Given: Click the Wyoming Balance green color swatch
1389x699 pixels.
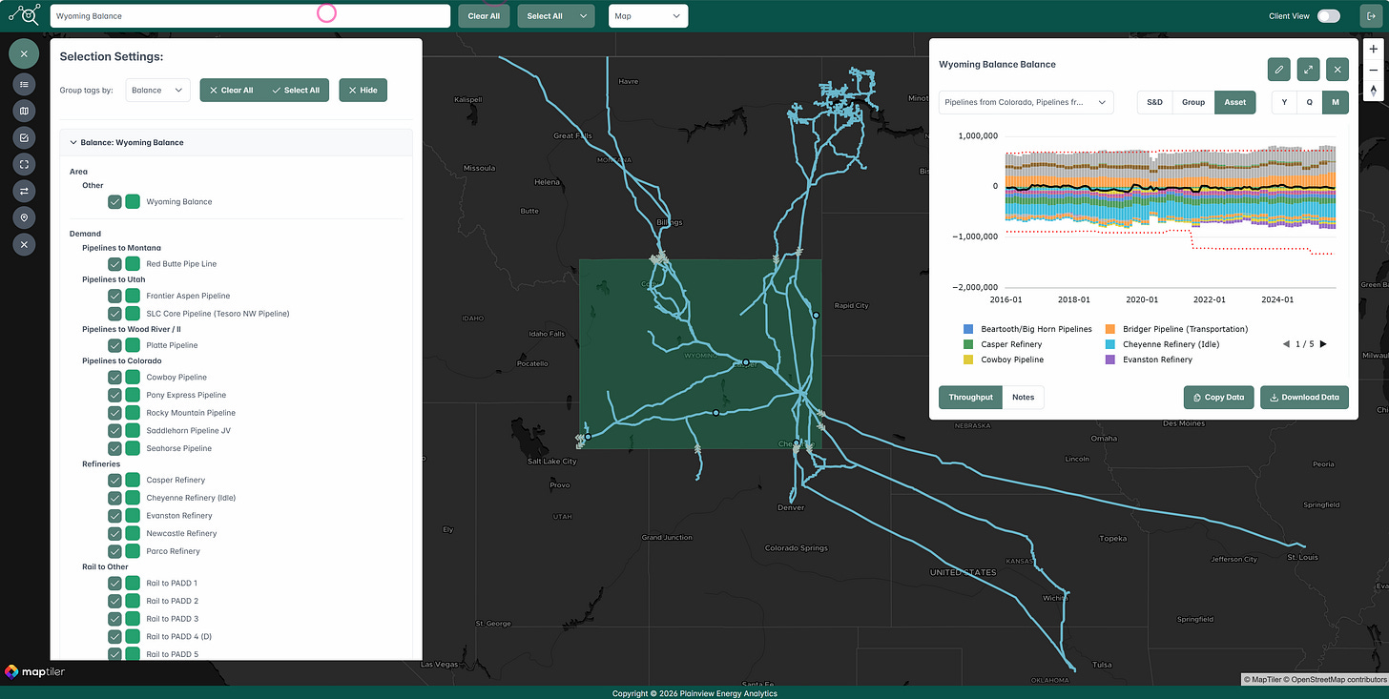Looking at the screenshot, I should coord(133,201).
